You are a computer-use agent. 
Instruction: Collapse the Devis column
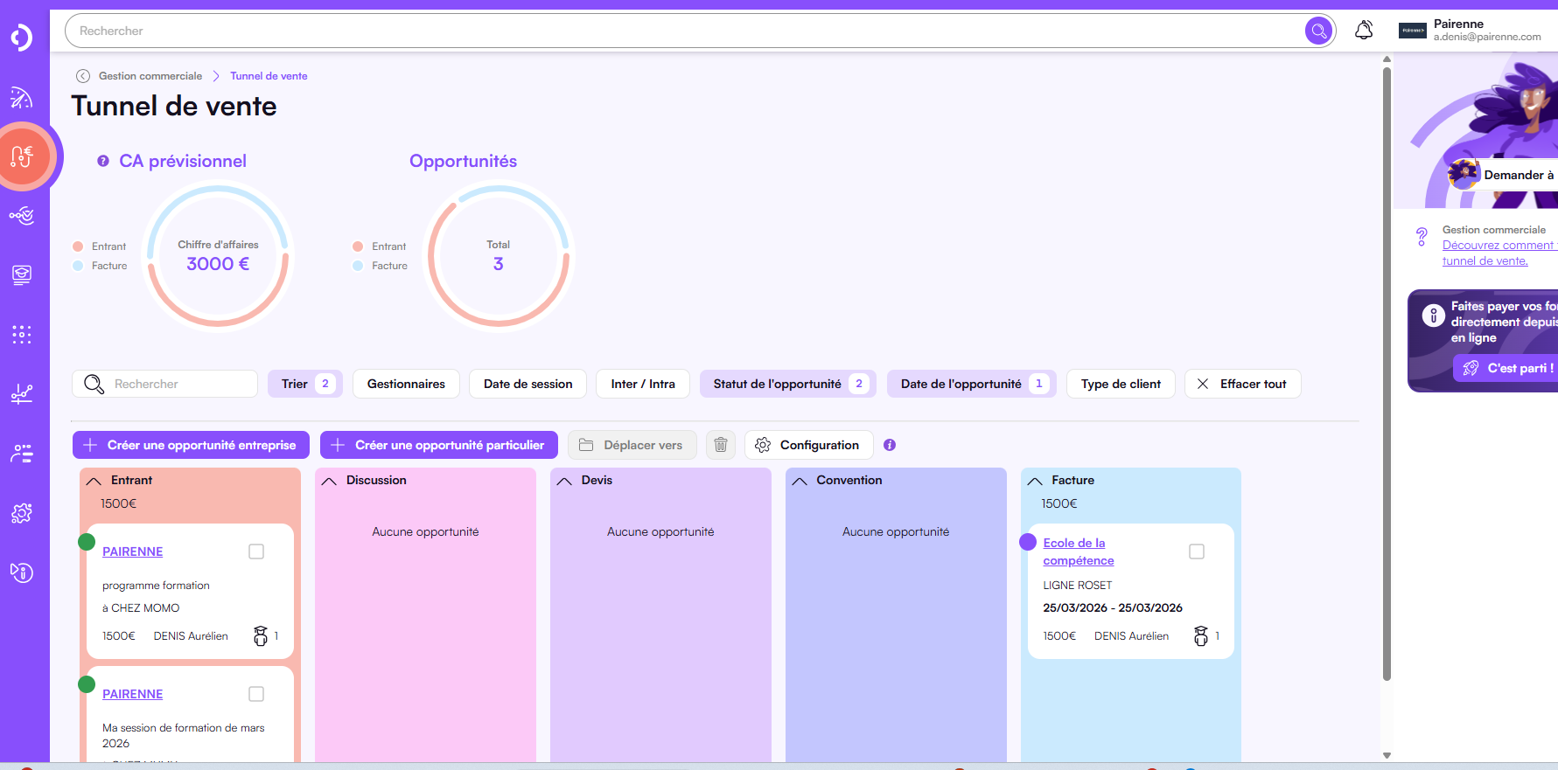[564, 481]
